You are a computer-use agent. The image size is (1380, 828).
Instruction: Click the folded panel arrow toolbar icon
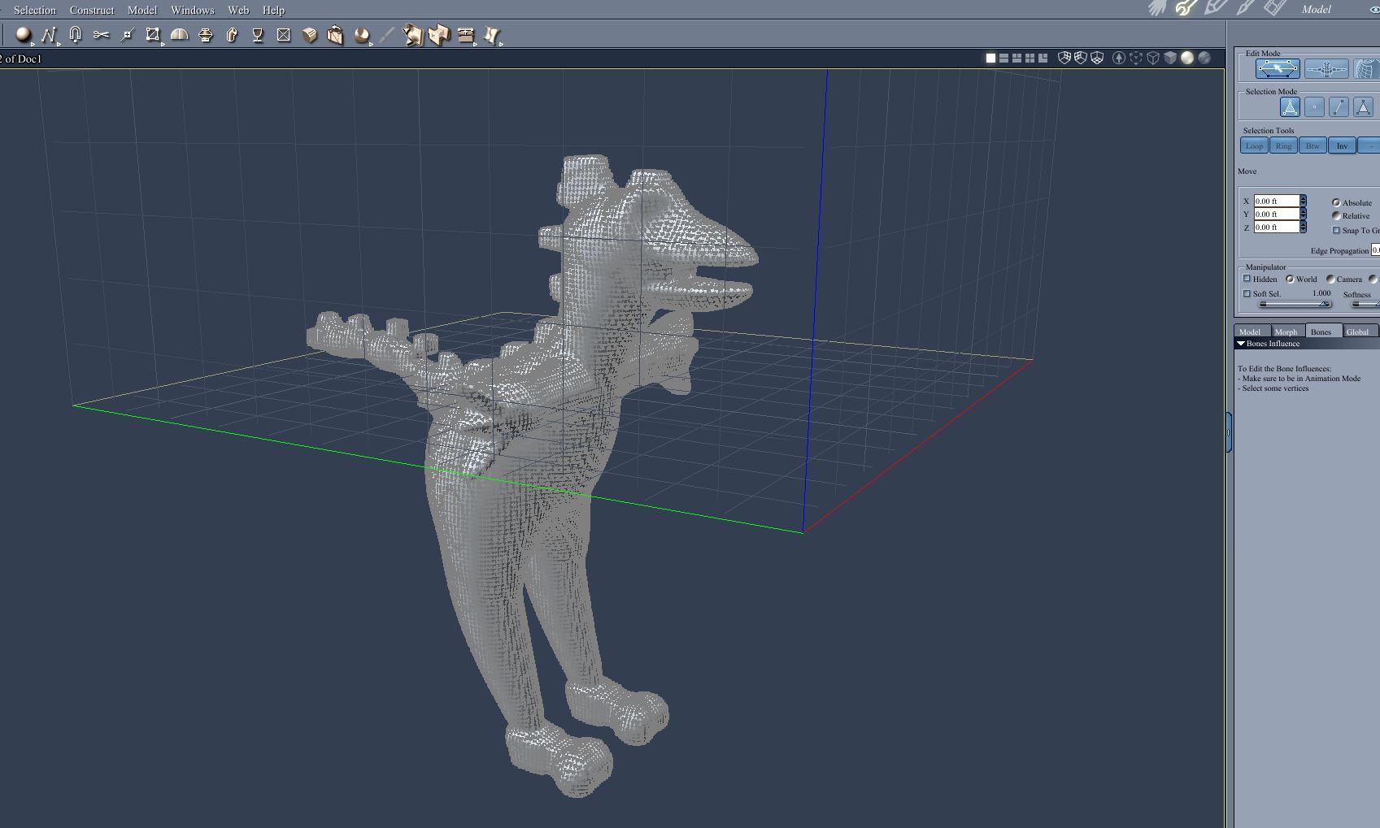(x=413, y=35)
